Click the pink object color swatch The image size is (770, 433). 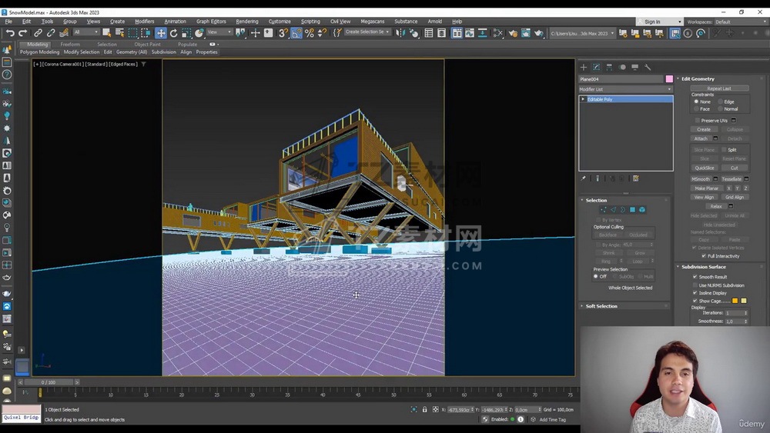pos(669,79)
